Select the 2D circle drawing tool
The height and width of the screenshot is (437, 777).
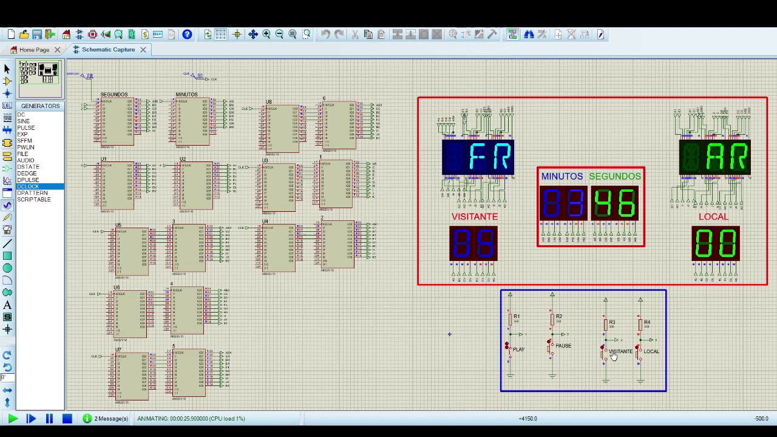tap(7, 268)
